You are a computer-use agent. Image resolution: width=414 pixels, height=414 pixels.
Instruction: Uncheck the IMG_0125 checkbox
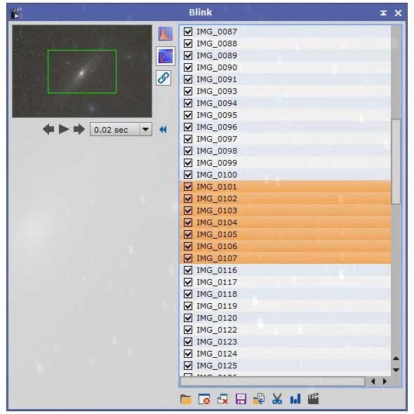point(188,366)
